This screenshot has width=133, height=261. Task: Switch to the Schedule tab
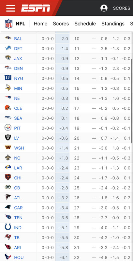85,24
